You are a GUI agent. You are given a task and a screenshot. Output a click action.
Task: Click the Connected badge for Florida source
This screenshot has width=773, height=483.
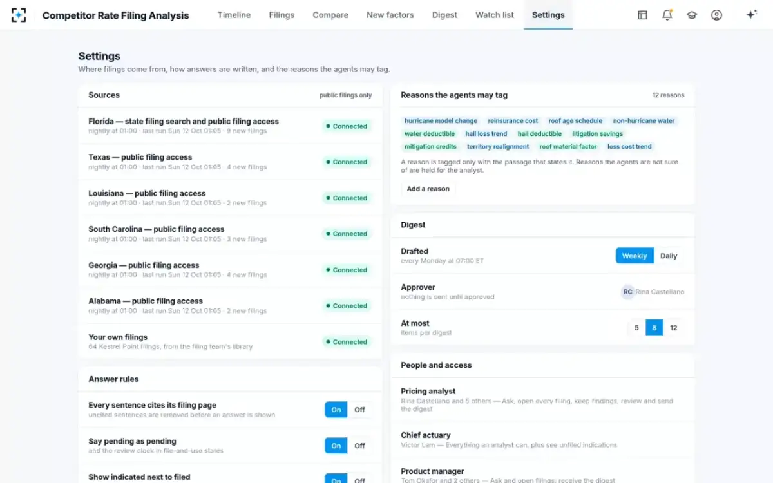[347, 126]
